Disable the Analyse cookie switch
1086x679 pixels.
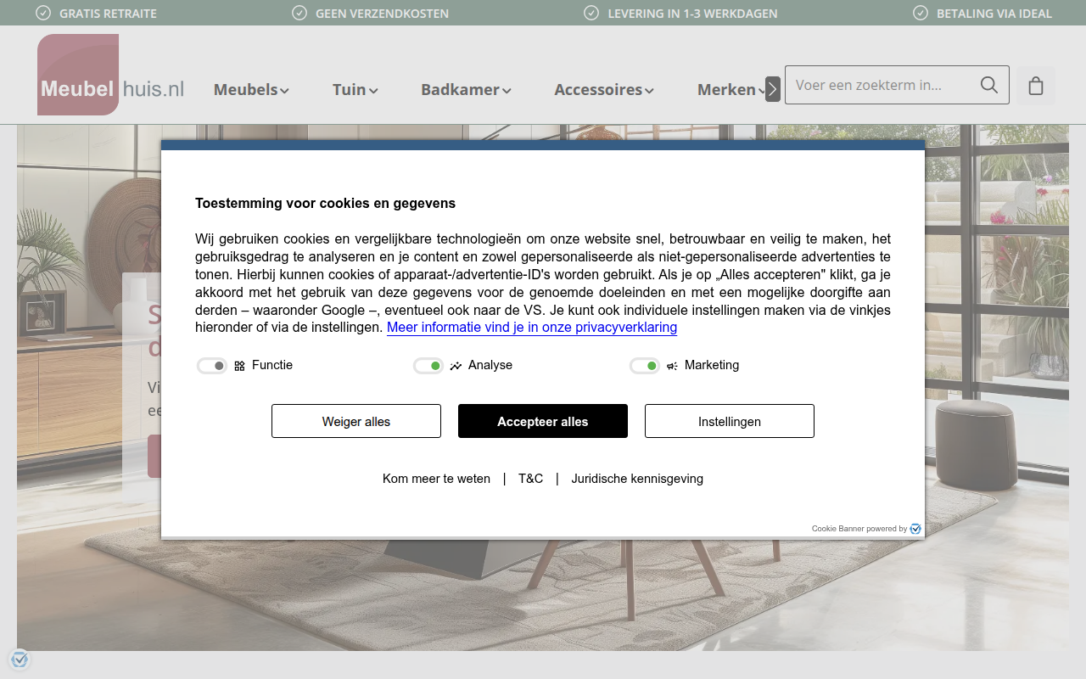(x=428, y=366)
